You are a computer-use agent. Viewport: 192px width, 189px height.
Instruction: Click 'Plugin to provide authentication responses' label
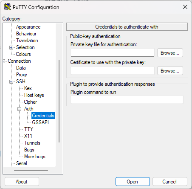[x=113, y=84]
